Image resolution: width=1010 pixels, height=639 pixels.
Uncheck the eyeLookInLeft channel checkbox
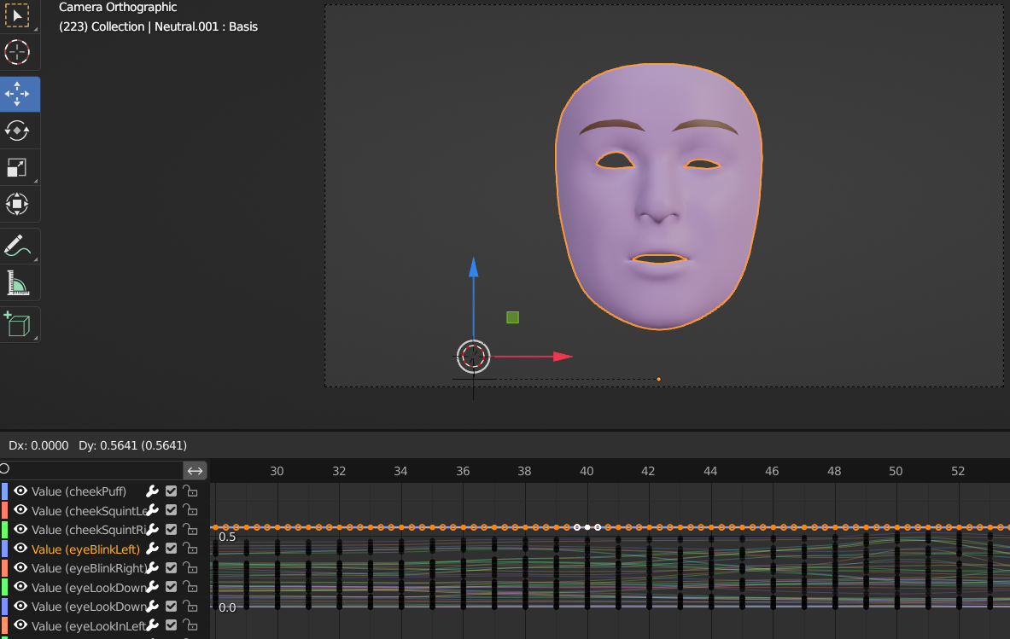(171, 625)
